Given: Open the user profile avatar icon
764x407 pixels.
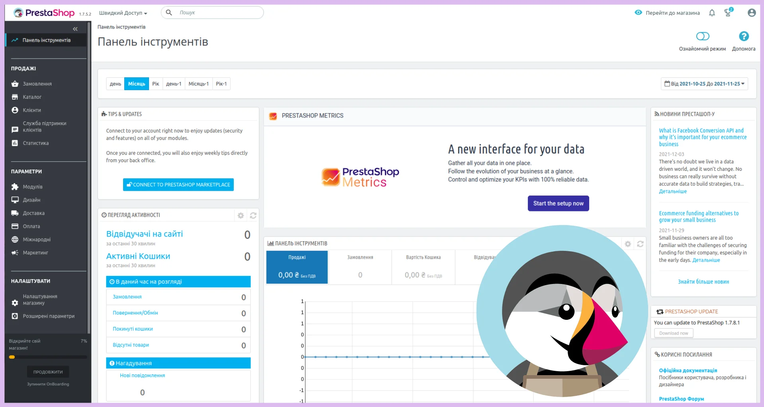Looking at the screenshot, I should (x=752, y=13).
